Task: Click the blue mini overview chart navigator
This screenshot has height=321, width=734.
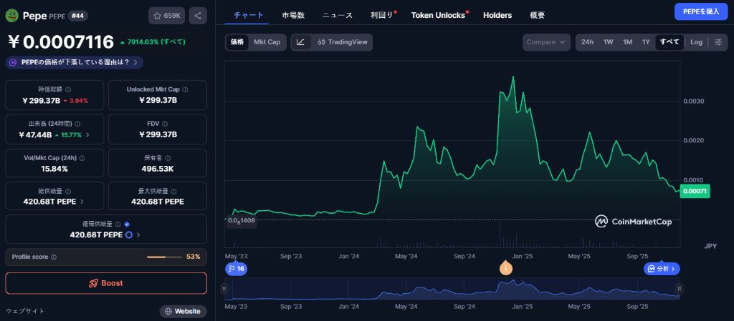Action: pos(452,289)
